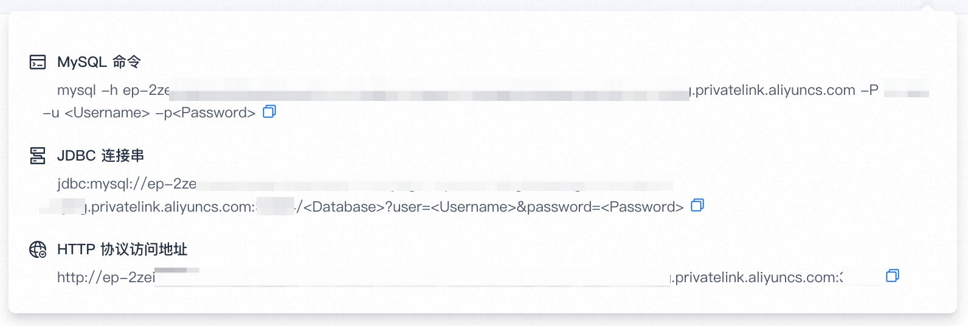Image resolution: width=968 pixels, height=326 pixels.
Task: Click the '&password=<Password>' portion of JDBC string
Action: (600, 207)
